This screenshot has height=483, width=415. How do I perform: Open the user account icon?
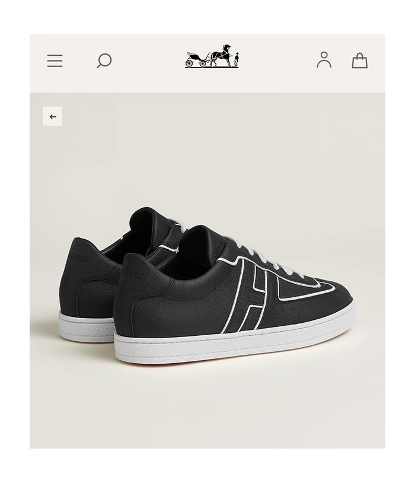point(324,60)
